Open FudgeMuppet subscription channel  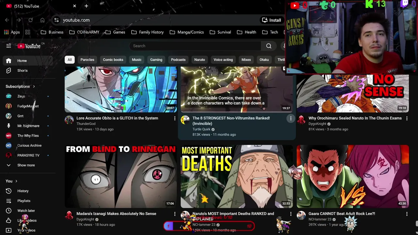pos(28,106)
